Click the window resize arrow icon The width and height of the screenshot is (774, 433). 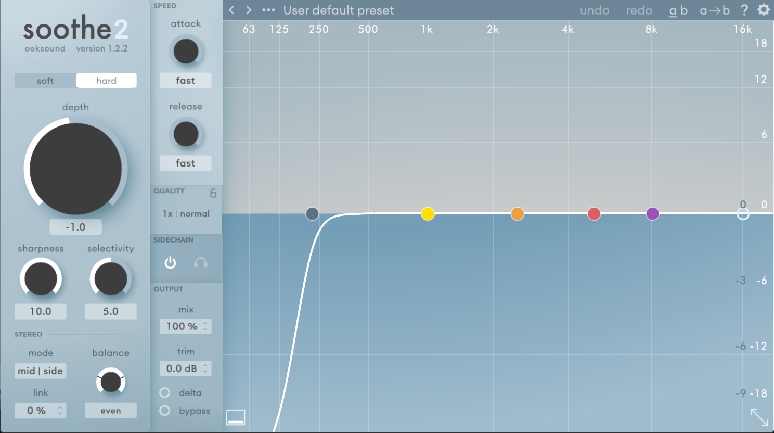coord(759,417)
